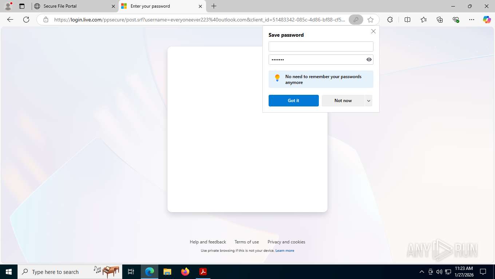
Task: Open the tab actions menu icon
Action: (22, 6)
